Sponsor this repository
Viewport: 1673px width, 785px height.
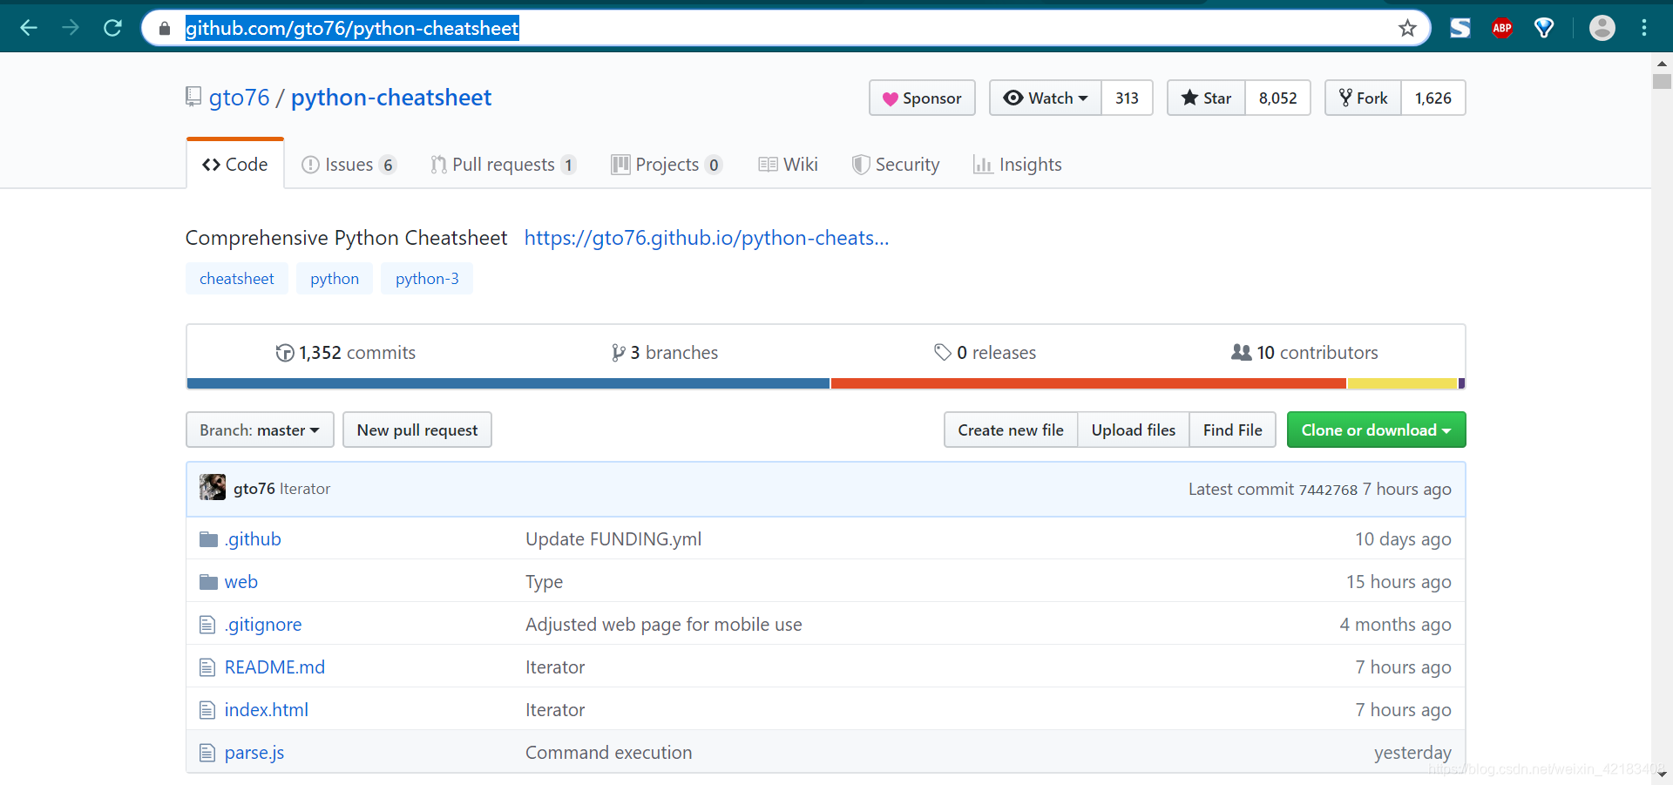pos(922,98)
